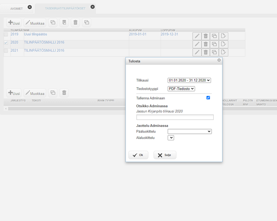Image resolution: width=277 pixels, height=221 pixels.
Task: Open the 2019 link
Action: pos(14,34)
